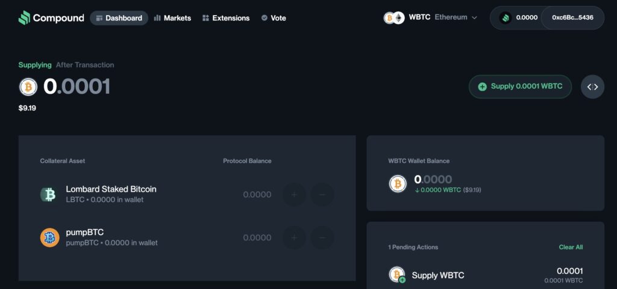Viewport: 617px width, 289px height.
Task: Add pumpBTC collateral with plus button
Action: click(x=294, y=238)
